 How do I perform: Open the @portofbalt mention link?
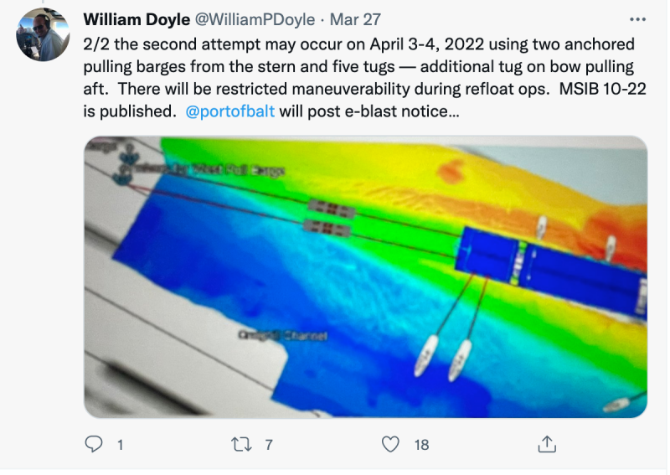pyautogui.click(x=229, y=111)
